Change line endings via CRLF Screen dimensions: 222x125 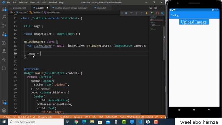point(94,117)
